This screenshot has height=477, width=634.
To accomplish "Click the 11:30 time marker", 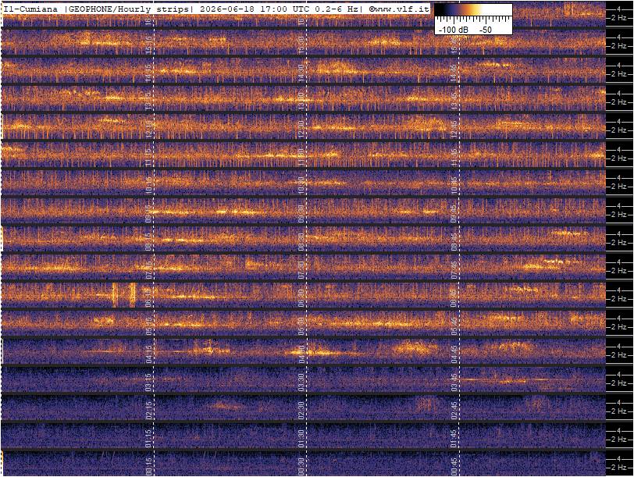I will [x=301, y=157].
